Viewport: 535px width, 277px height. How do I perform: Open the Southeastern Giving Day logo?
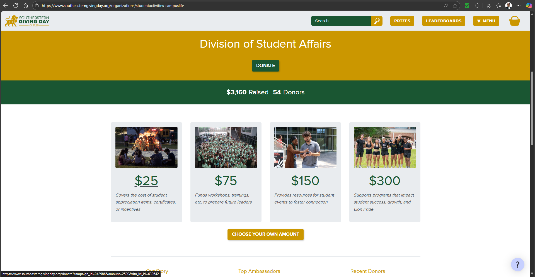27,21
